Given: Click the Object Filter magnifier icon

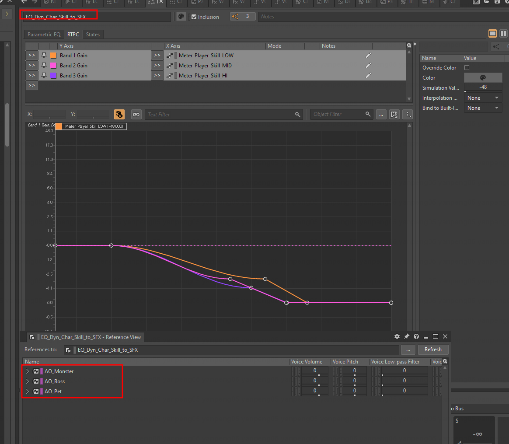Looking at the screenshot, I should coord(368,114).
